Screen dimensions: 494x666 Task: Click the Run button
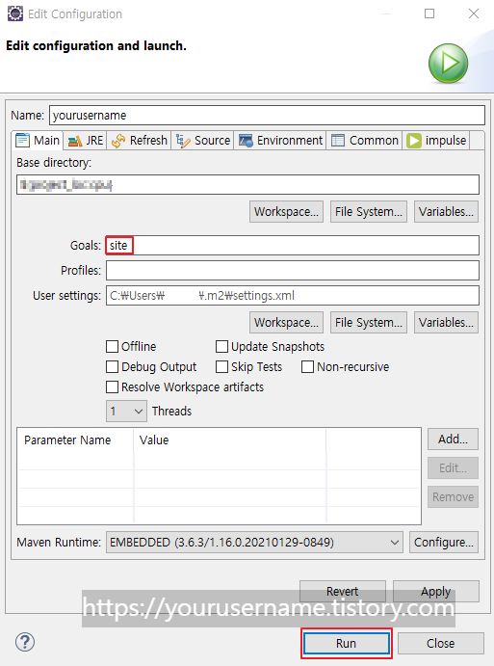pyautogui.click(x=347, y=643)
